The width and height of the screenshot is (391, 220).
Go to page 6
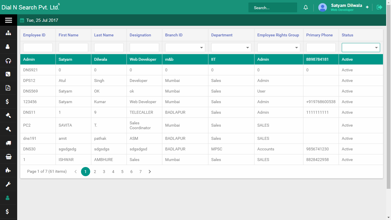tap(131, 172)
